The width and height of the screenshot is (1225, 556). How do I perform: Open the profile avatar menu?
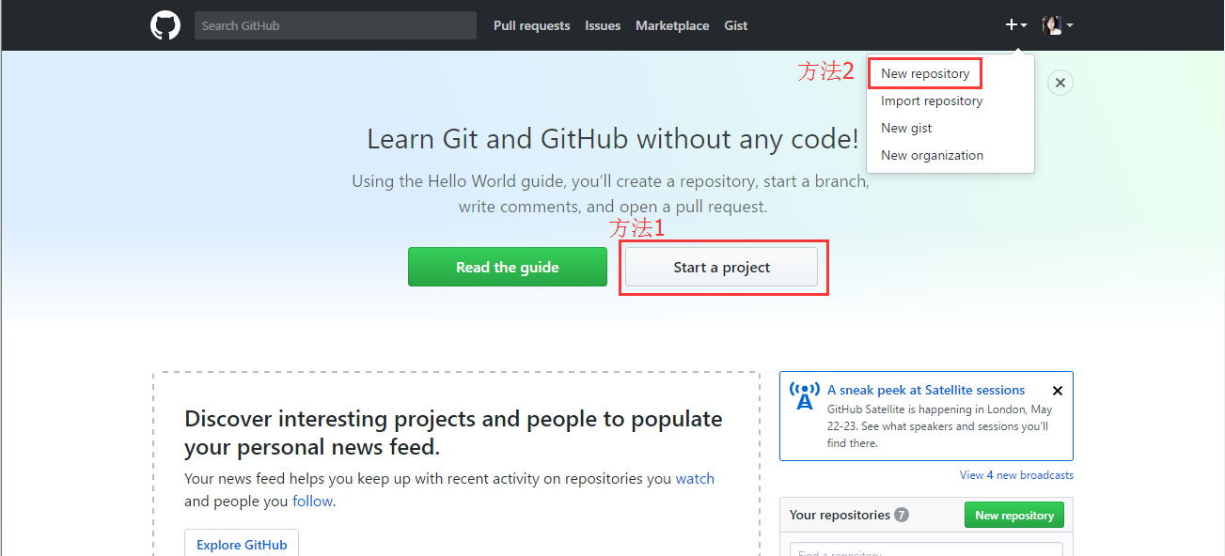[x=1058, y=25]
